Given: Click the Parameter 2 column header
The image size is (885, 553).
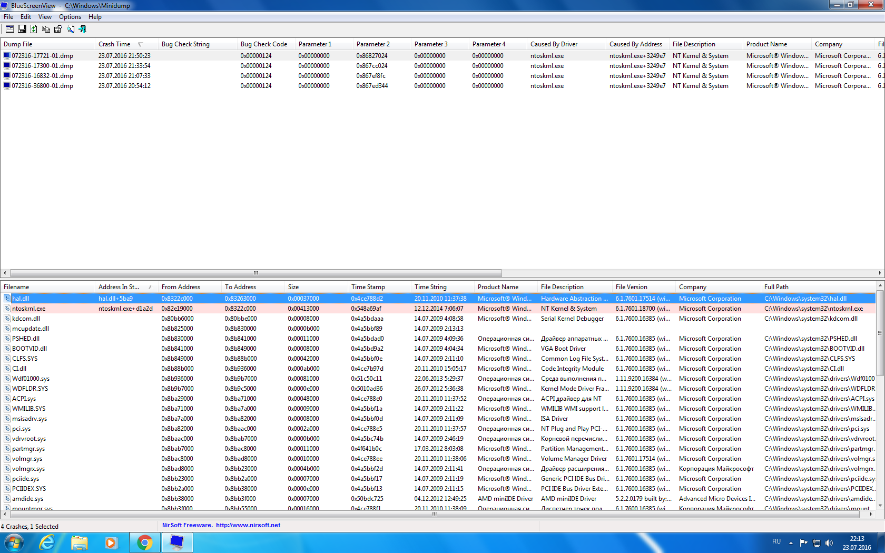Looking at the screenshot, I should [382, 44].
